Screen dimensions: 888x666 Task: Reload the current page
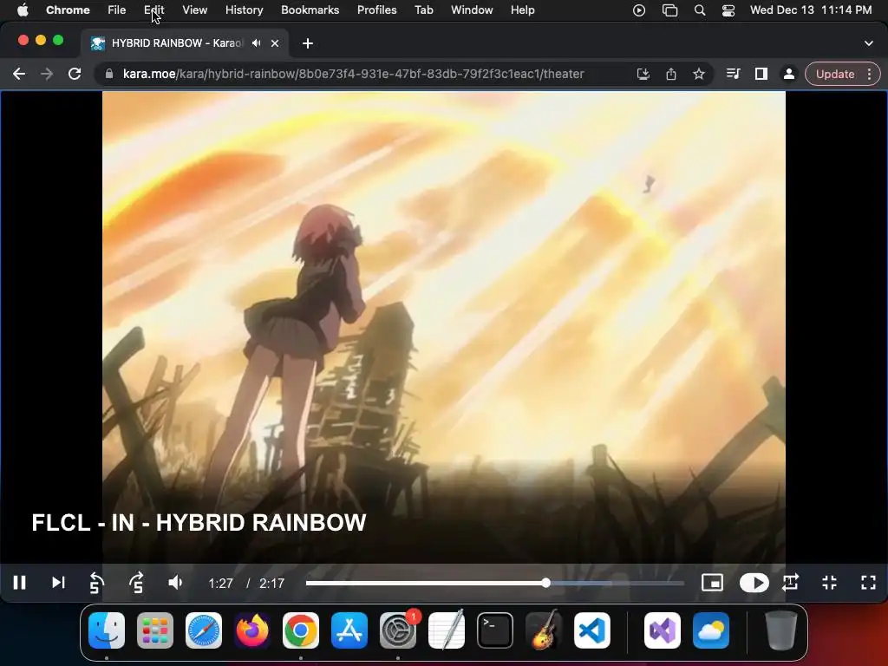tap(75, 74)
